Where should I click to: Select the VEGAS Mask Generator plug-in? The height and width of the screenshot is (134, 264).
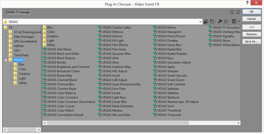(x=116, y=106)
